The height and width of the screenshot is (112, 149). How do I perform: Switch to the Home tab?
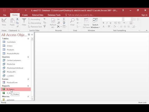(x=15, y=15)
